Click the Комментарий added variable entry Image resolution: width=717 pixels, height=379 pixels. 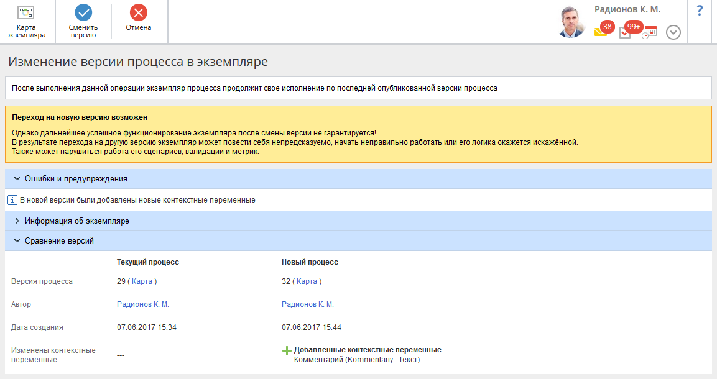click(x=357, y=359)
